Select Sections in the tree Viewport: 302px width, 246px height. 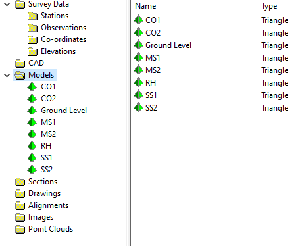43,182
